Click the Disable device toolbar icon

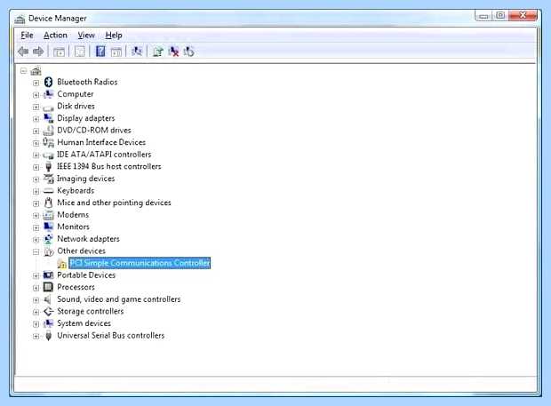(189, 52)
